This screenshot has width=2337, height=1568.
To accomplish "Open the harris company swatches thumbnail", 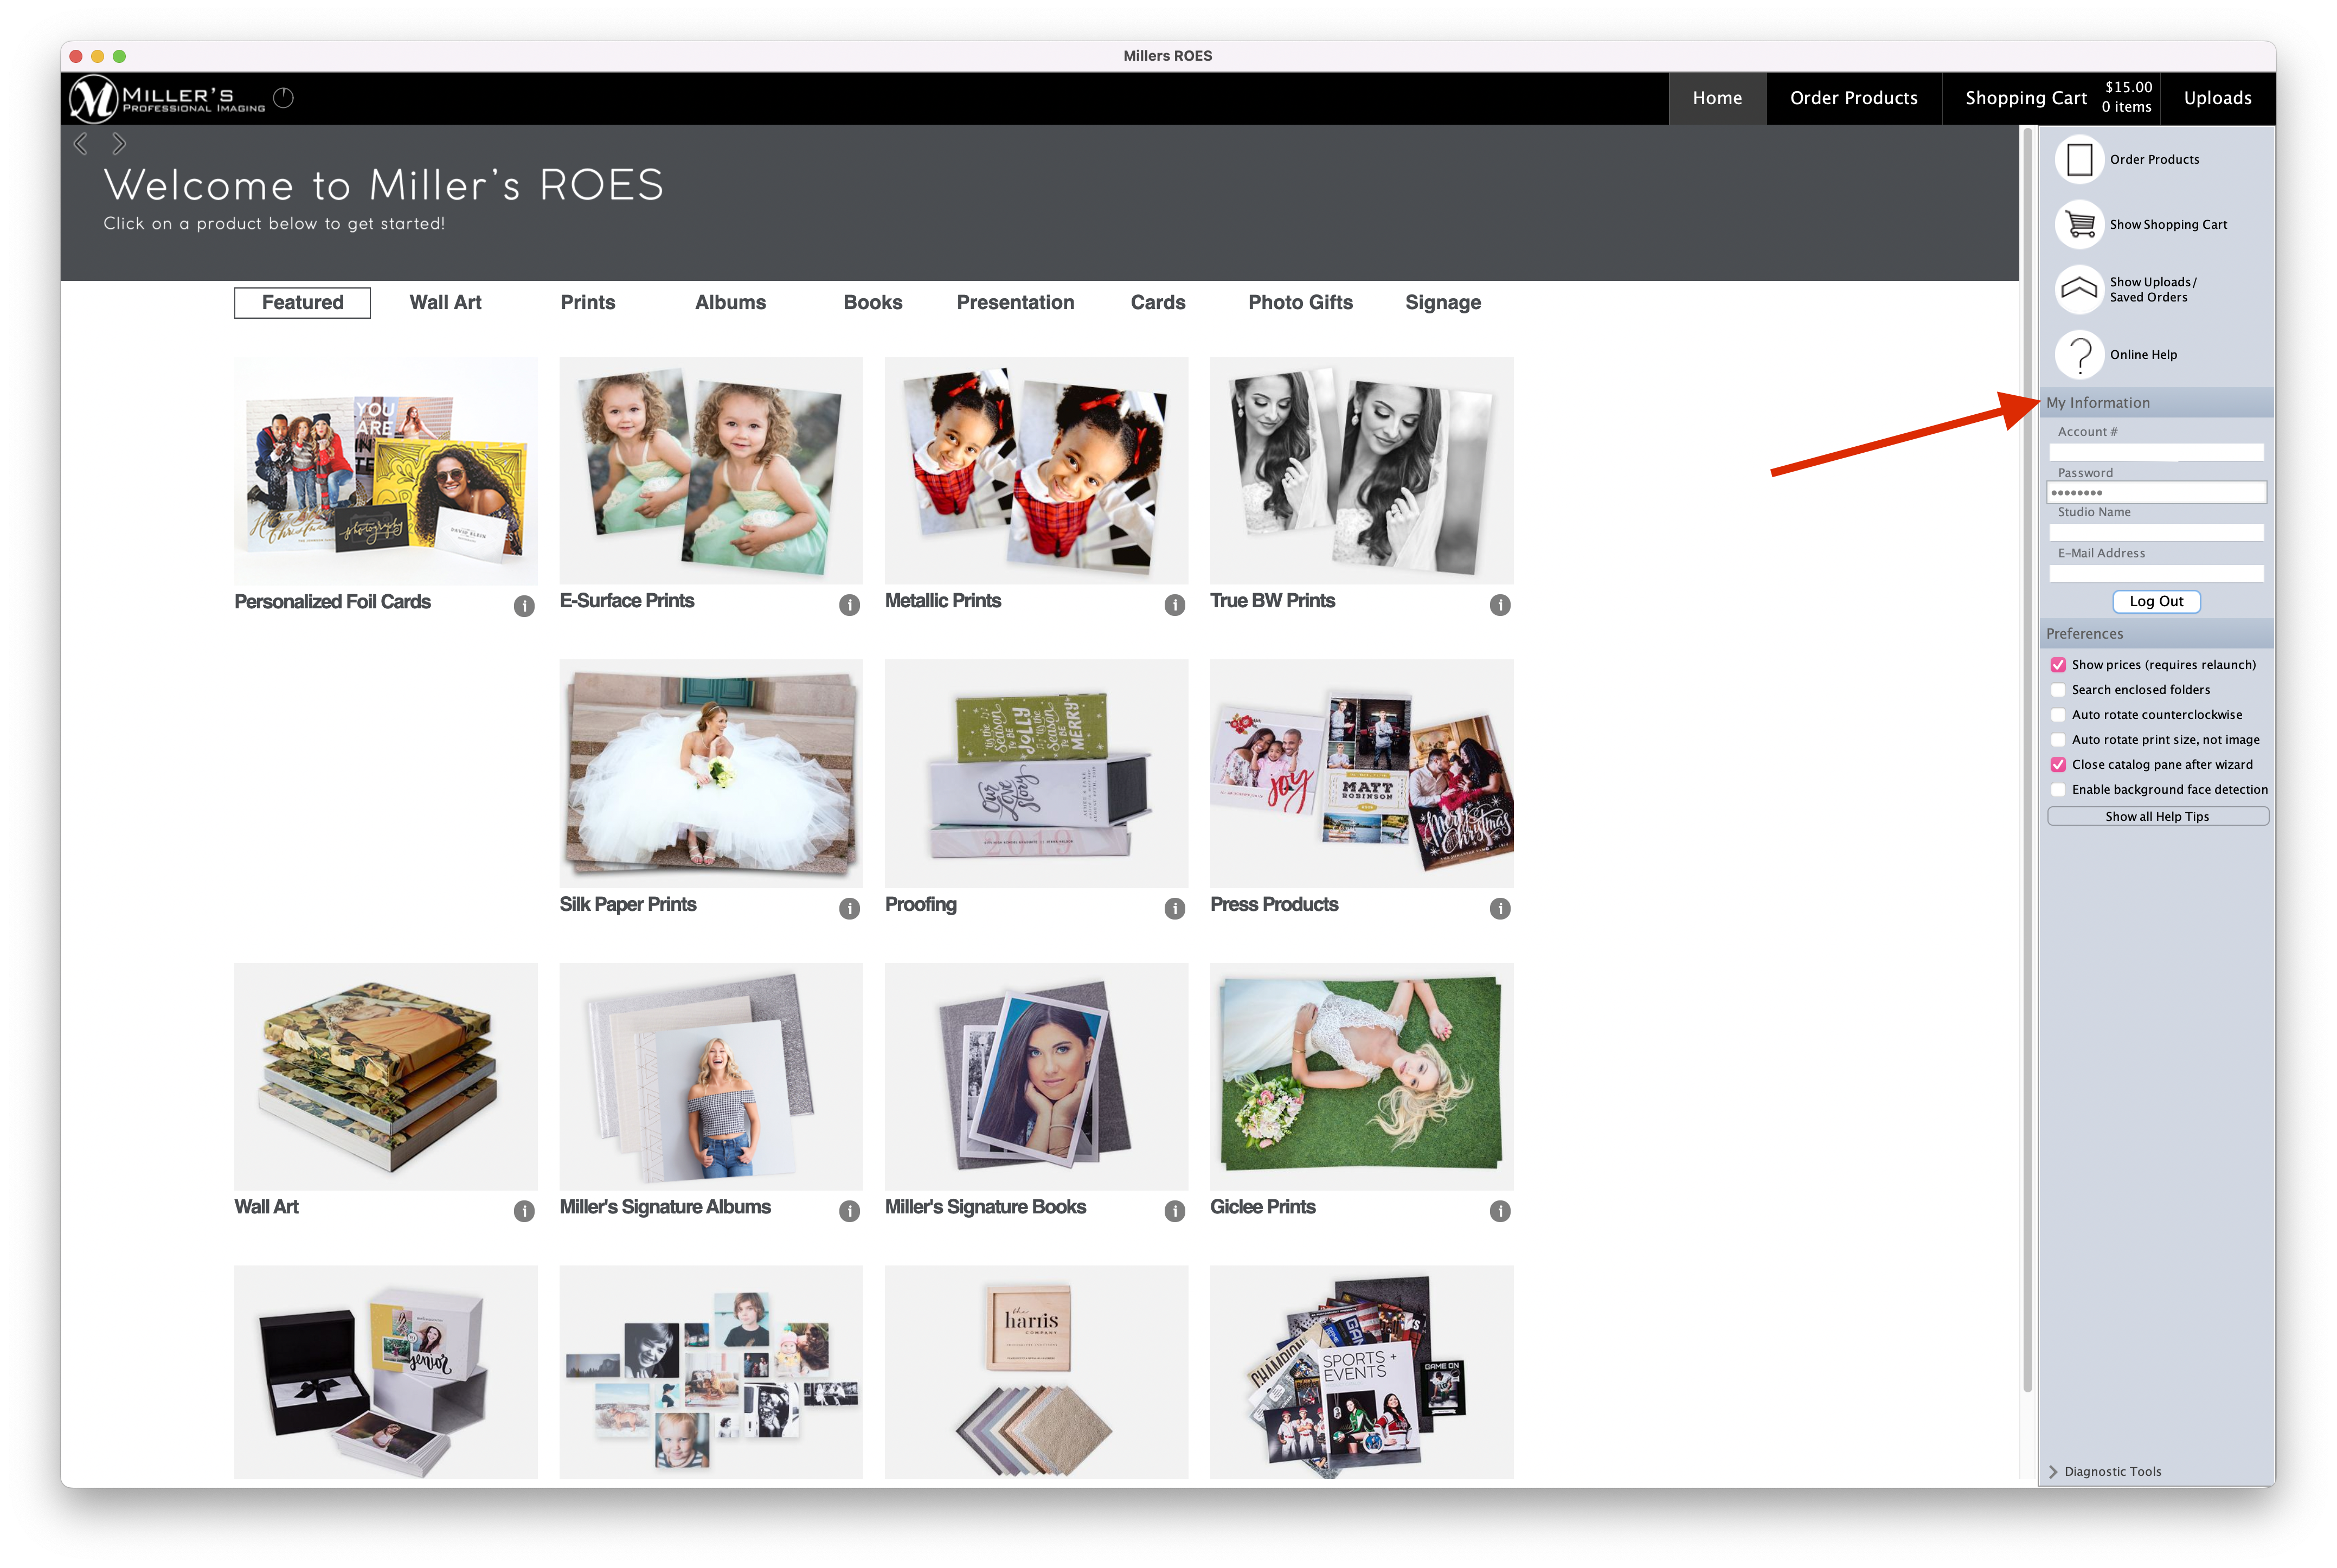I will [1036, 1372].
